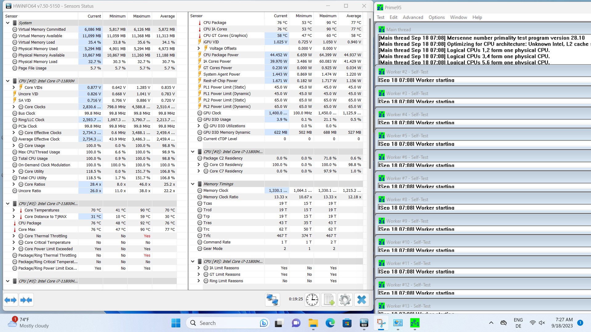
Task: Click the taskbar Search input box
Action: pyautogui.click(x=228, y=323)
